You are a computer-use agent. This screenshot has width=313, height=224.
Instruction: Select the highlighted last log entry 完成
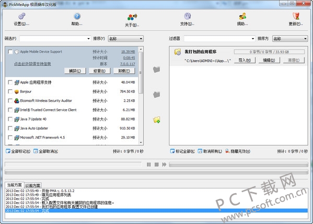156,211
